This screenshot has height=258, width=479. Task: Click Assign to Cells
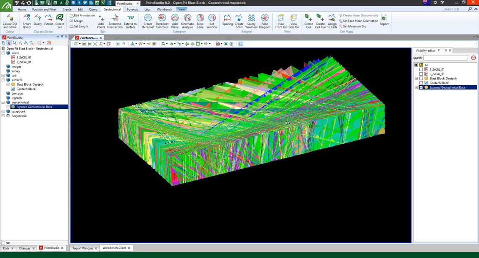click(332, 21)
